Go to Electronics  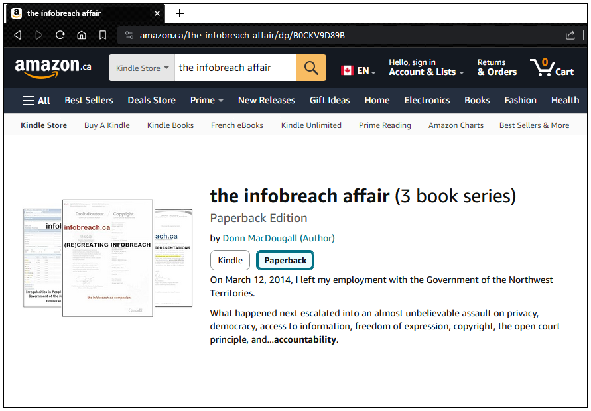(427, 101)
